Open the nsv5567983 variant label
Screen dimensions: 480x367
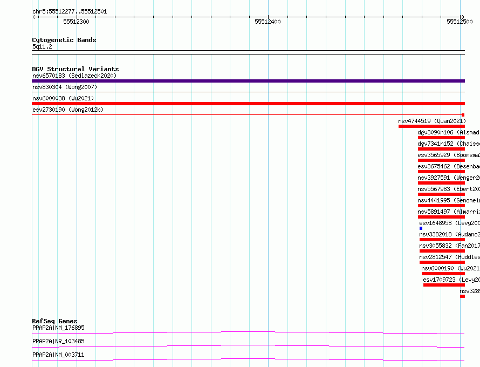click(449, 189)
